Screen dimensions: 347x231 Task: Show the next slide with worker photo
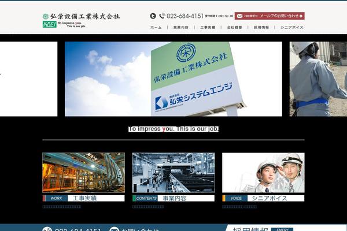click(x=318, y=79)
